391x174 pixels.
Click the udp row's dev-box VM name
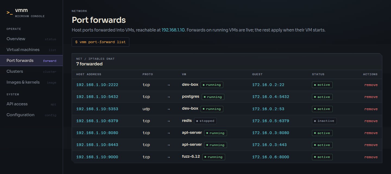point(190,109)
